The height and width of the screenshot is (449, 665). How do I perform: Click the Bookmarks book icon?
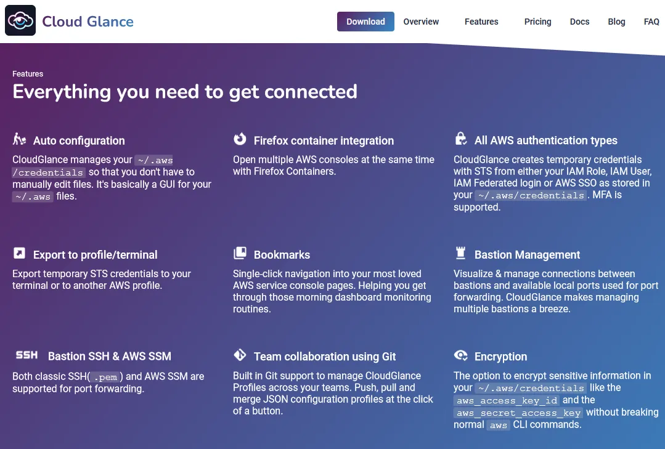tap(240, 253)
